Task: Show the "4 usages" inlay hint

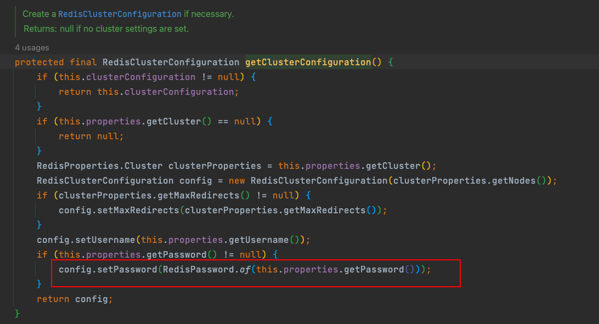Action: (32, 48)
